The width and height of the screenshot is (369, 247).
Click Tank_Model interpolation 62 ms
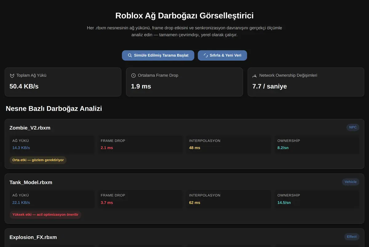point(195,203)
